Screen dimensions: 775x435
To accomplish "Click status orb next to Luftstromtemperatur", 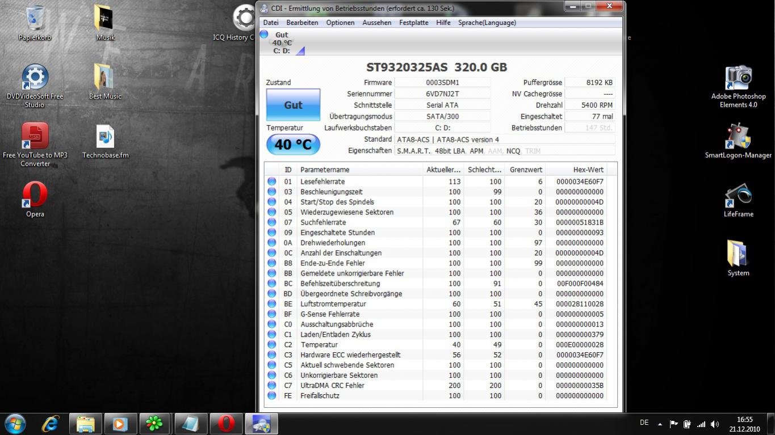I will [272, 304].
